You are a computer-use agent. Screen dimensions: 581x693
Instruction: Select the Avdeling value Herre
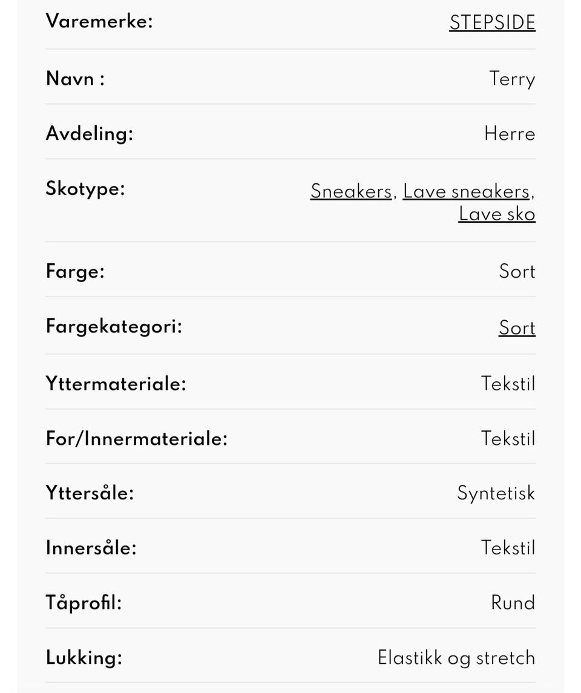click(510, 134)
